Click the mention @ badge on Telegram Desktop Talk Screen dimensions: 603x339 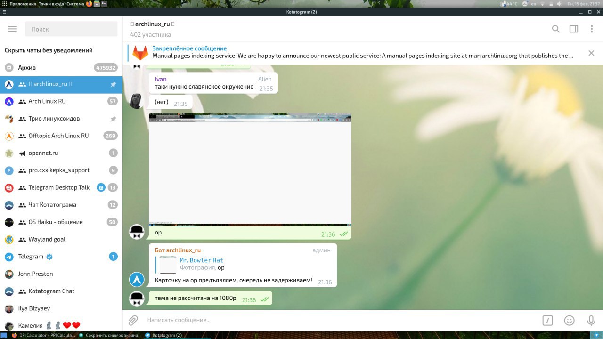pyautogui.click(x=101, y=187)
